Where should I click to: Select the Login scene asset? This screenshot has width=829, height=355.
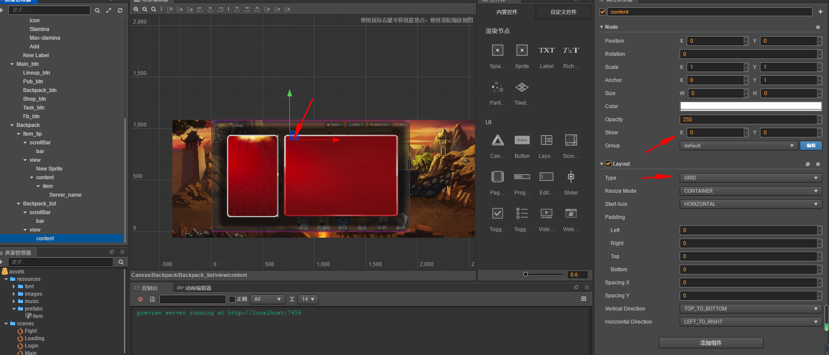[x=31, y=346]
